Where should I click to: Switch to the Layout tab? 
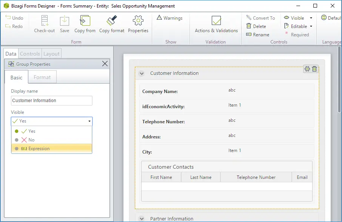(51, 54)
